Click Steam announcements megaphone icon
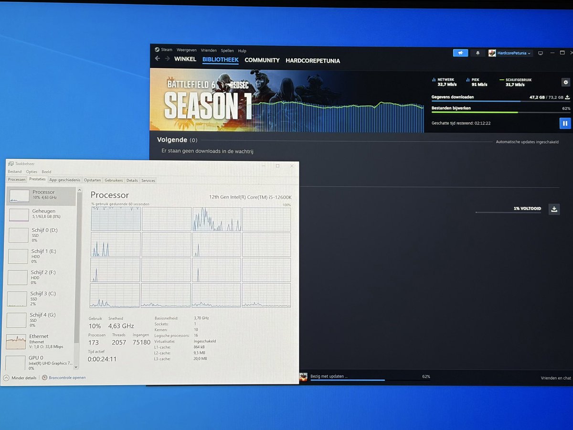 460,53
